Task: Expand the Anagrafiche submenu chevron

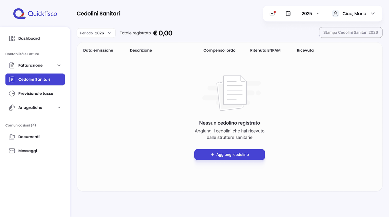Action: click(x=59, y=108)
